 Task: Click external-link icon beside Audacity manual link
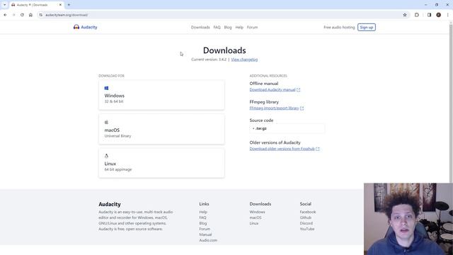point(299,90)
